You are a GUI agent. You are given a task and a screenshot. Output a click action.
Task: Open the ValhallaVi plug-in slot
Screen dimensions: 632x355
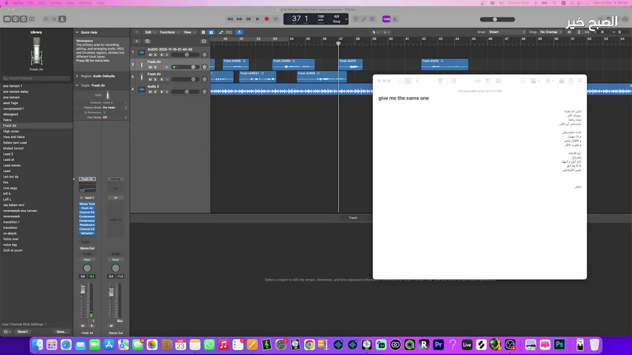tap(87, 233)
